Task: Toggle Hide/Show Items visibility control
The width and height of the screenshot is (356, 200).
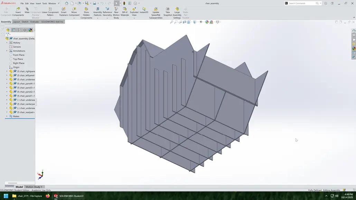Action: (201, 21)
